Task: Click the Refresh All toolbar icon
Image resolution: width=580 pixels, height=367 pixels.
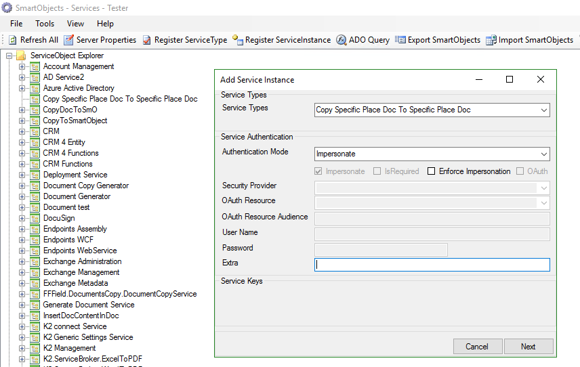Action: tap(13, 40)
